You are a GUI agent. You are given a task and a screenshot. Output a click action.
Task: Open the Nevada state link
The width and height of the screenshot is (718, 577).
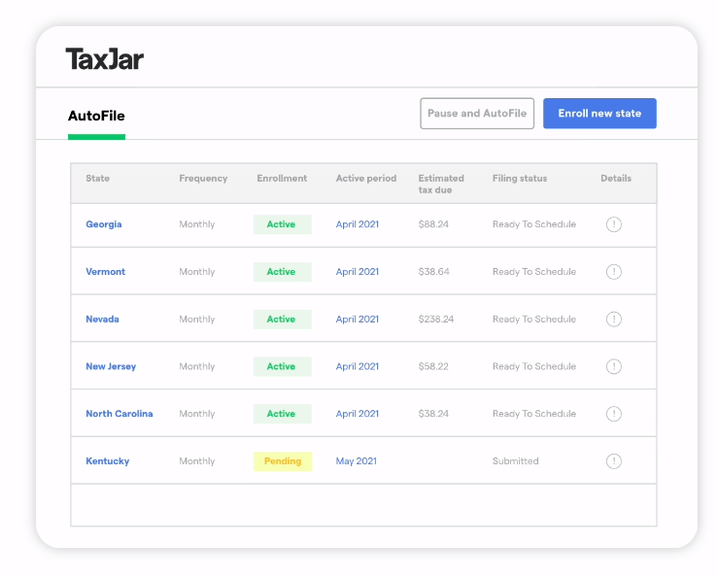(102, 320)
